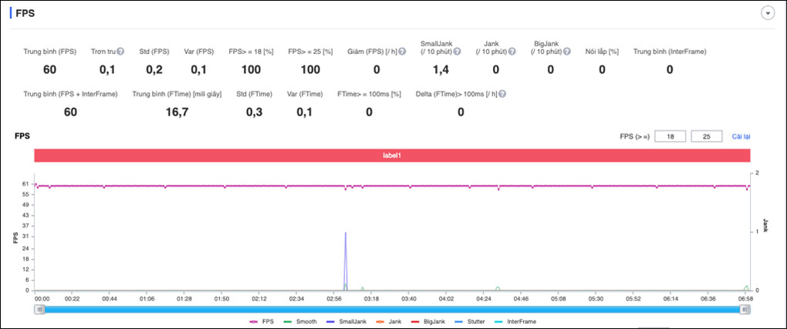The image size is (787, 329).
Task: Click the Trung bình (InterFrame) label
Action: tap(670, 51)
